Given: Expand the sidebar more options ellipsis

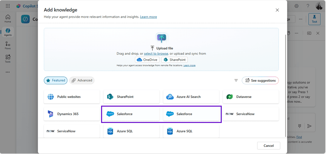Looking at the screenshot, I should coord(8,72).
